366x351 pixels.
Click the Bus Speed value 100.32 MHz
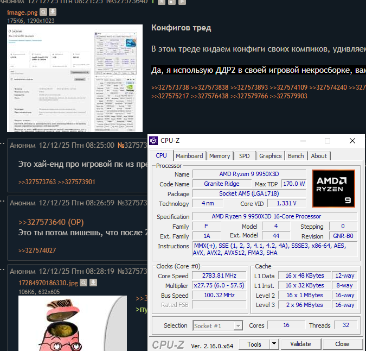pyautogui.click(x=219, y=296)
